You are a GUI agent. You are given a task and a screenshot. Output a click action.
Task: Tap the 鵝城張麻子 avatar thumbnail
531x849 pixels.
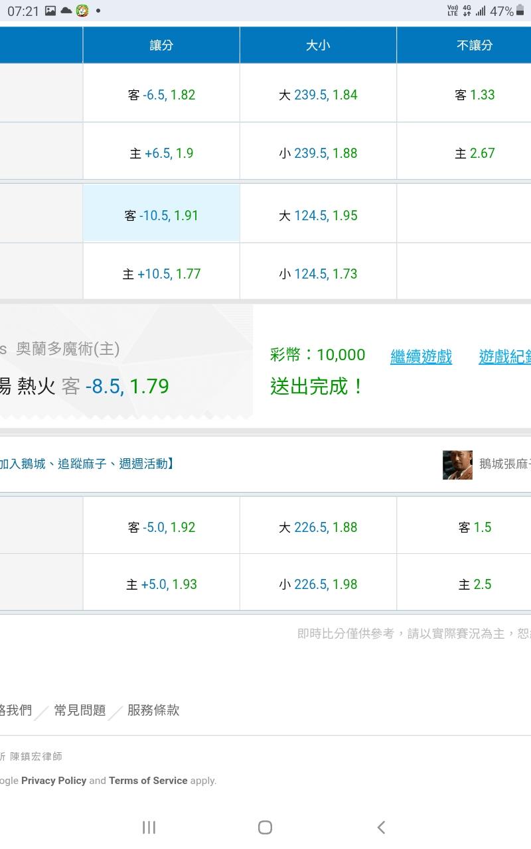457,465
